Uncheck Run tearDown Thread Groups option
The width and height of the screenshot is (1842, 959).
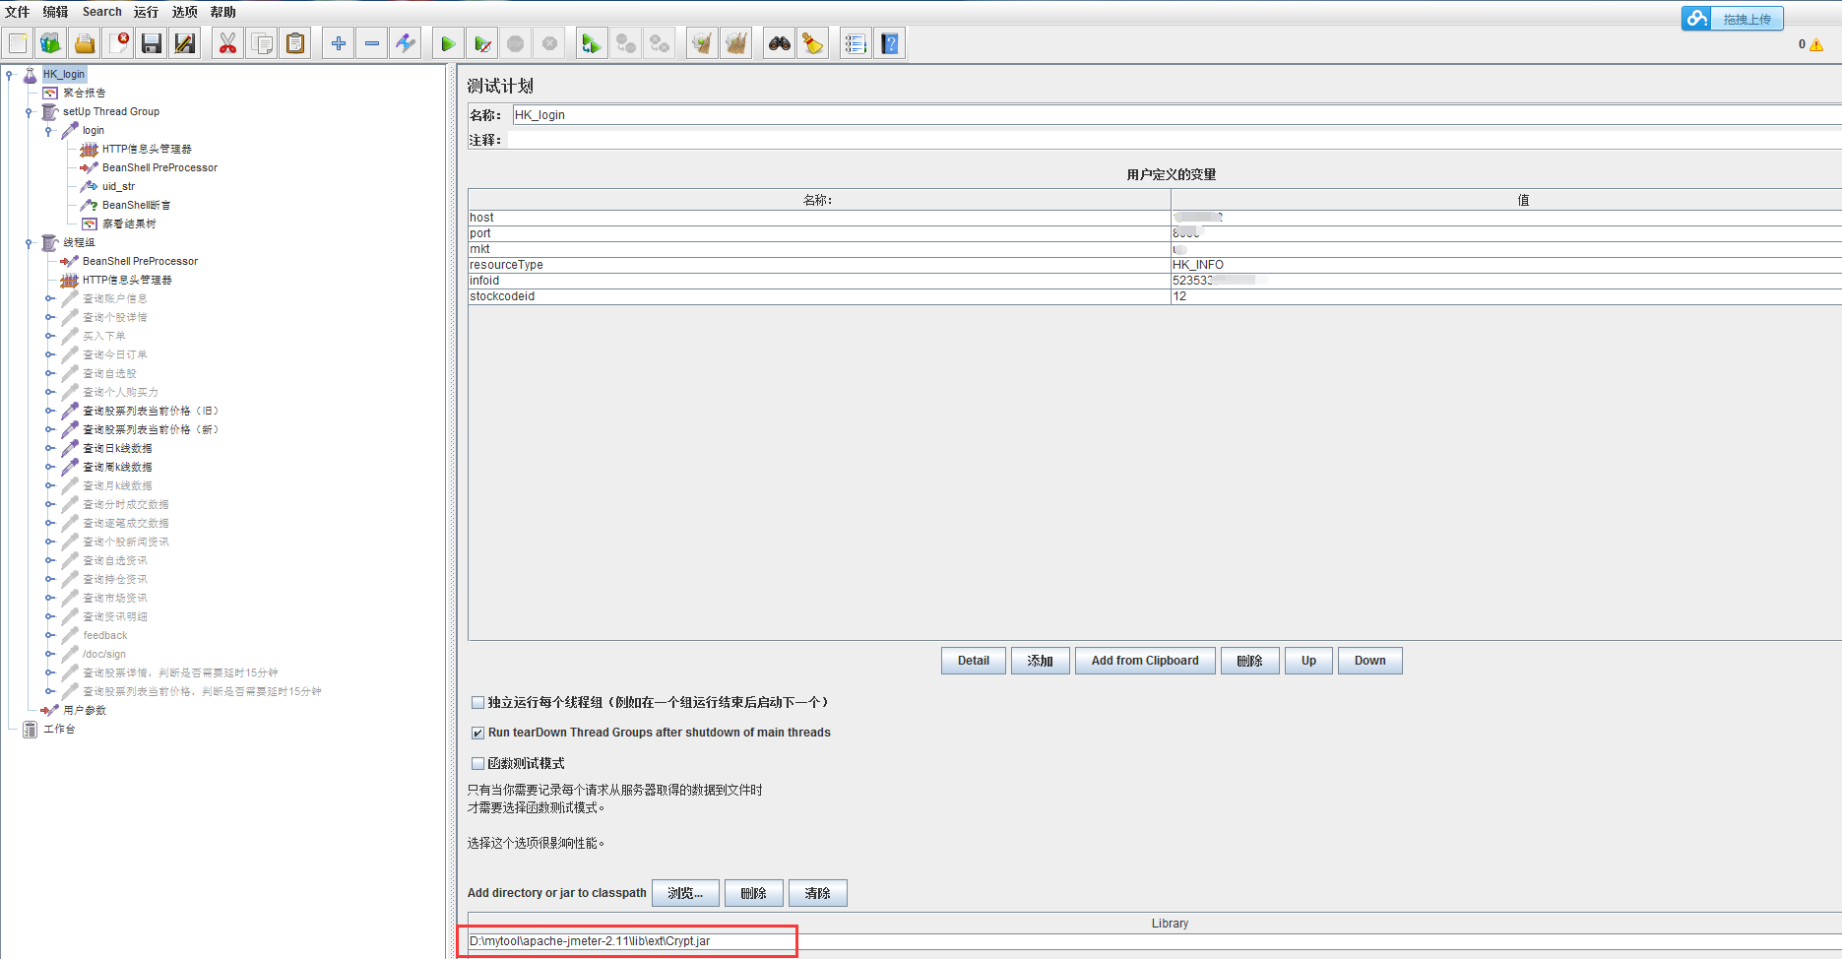[477, 733]
